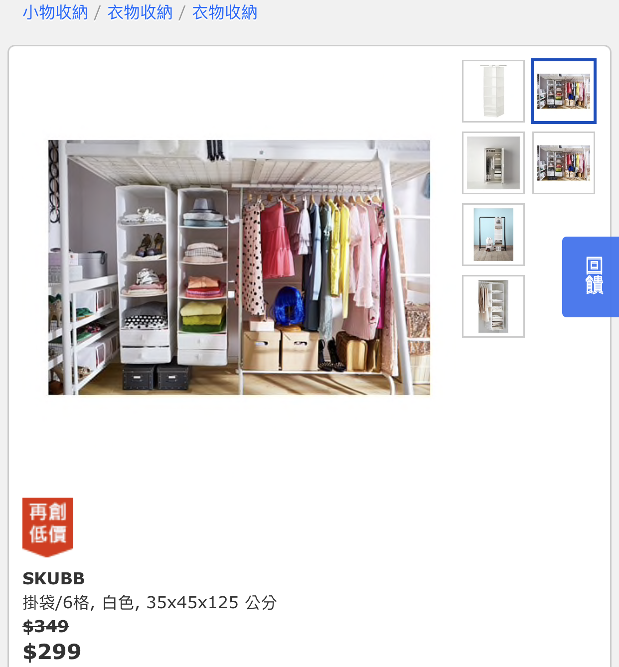Click the $299 sale price
Screen dimensions: 619x667
tap(52, 652)
